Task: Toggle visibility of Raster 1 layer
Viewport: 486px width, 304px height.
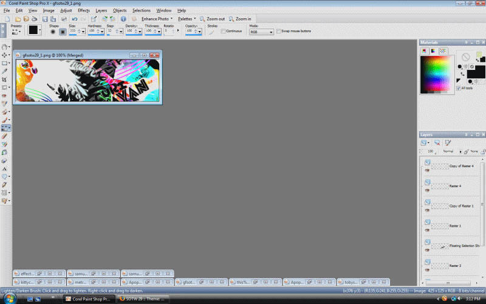Action: click(427, 230)
